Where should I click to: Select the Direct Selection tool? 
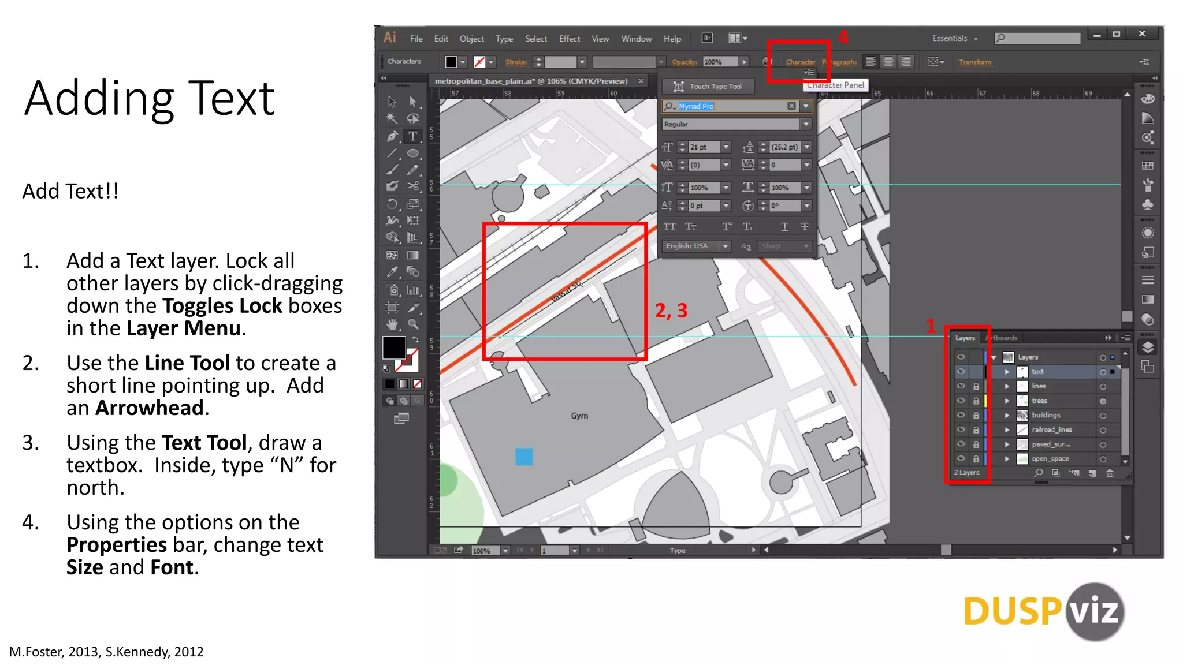413,102
